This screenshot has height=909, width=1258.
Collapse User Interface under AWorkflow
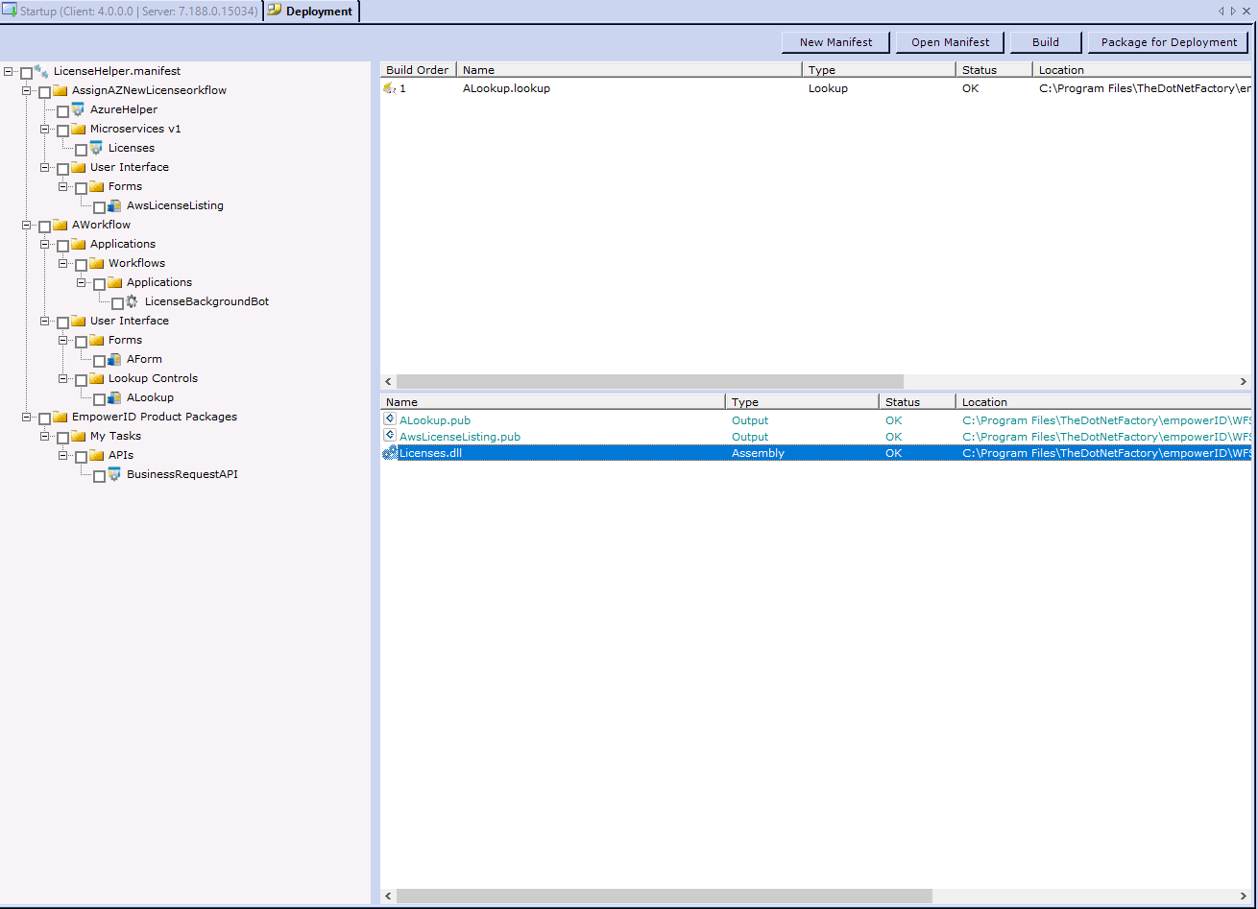pos(44,321)
